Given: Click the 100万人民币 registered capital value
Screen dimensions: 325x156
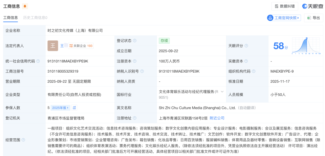Looking at the screenshot, I should (170, 61).
